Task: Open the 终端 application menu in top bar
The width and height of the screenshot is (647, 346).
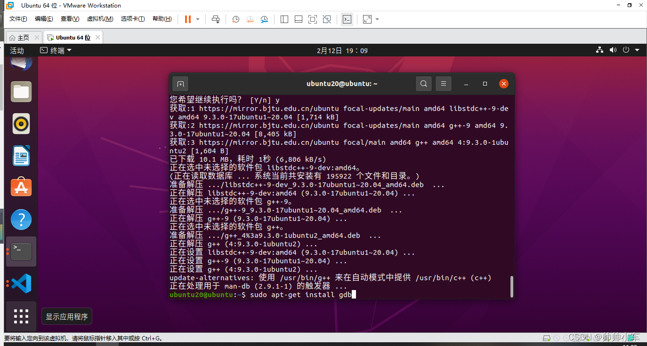Action: pyautogui.click(x=56, y=50)
